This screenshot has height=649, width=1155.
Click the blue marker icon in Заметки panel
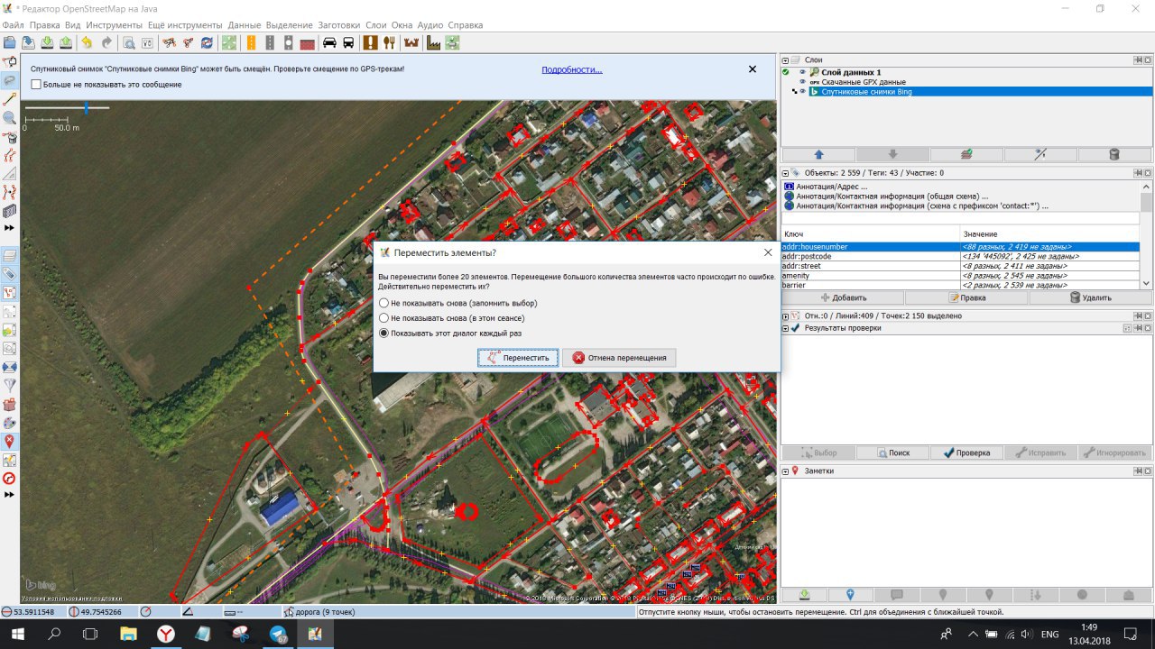[x=850, y=595]
